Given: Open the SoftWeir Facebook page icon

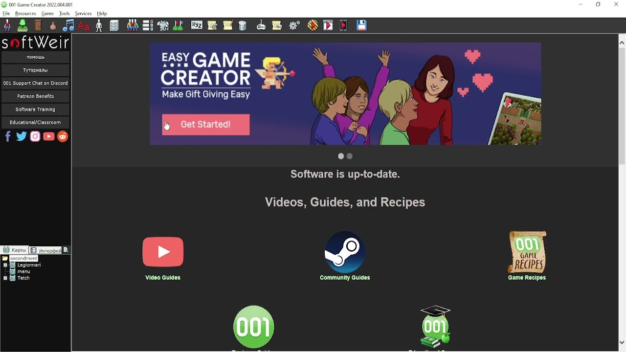Looking at the screenshot, I should [x=8, y=137].
